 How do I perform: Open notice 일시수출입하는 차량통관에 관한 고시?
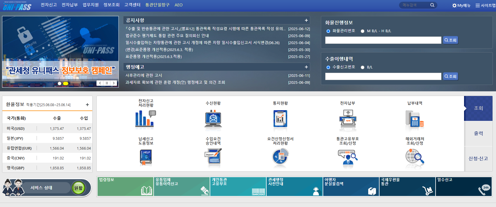tap(202, 43)
